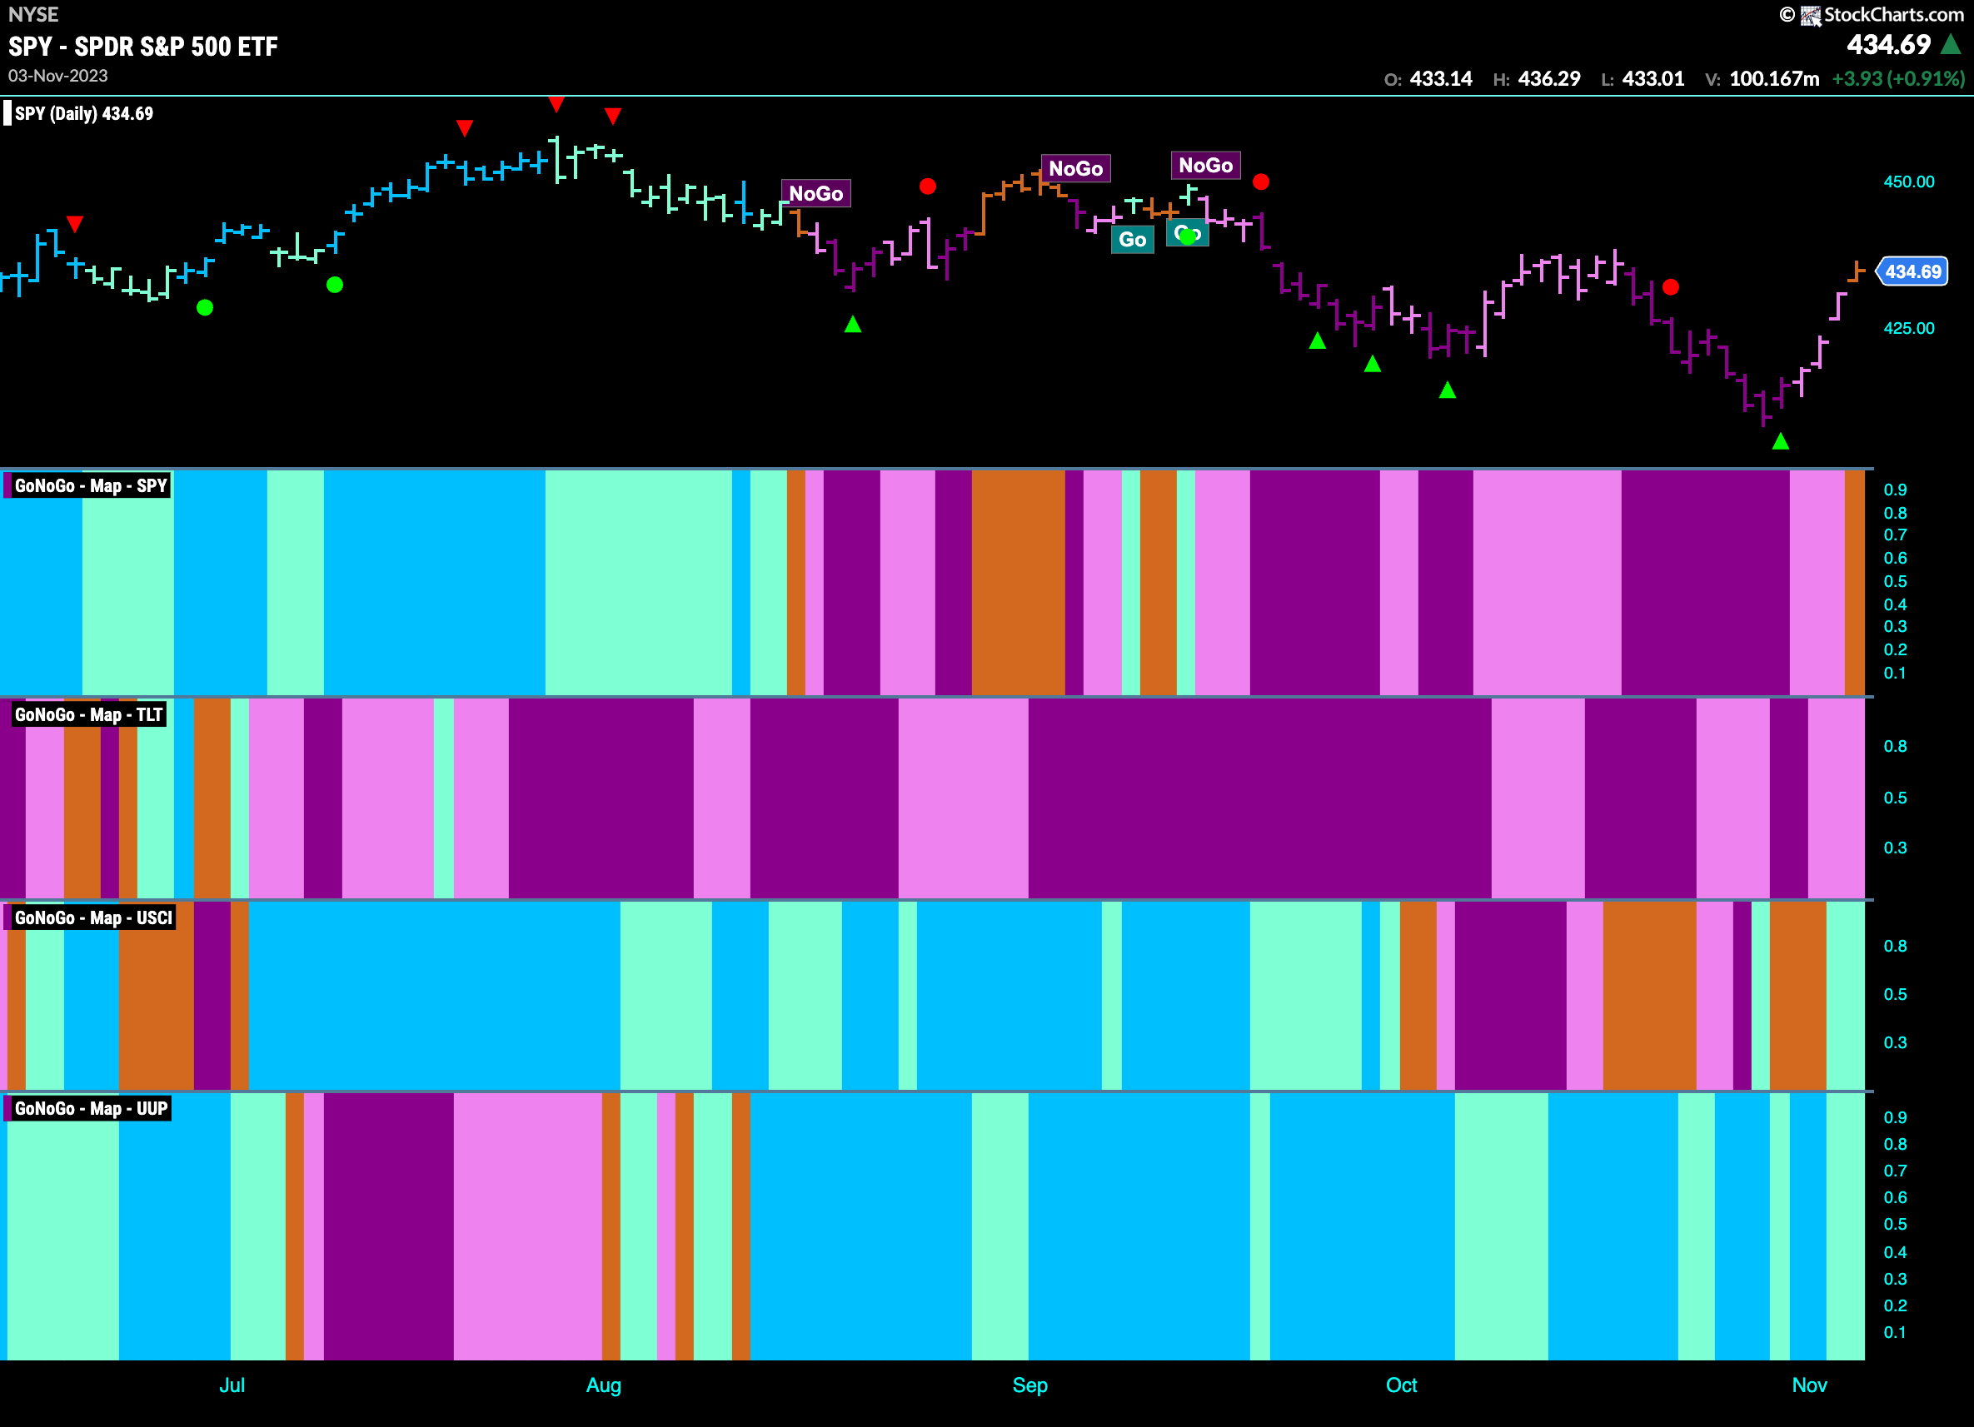Screen dimensions: 1974x1427
Task: Click the 03-Nov-2023 date text
Action: click(x=58, y=76)
